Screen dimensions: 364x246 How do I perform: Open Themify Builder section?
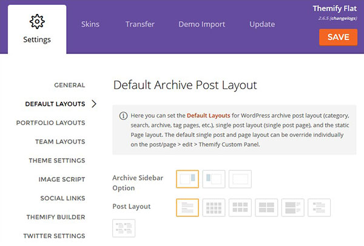pos(56,217)
